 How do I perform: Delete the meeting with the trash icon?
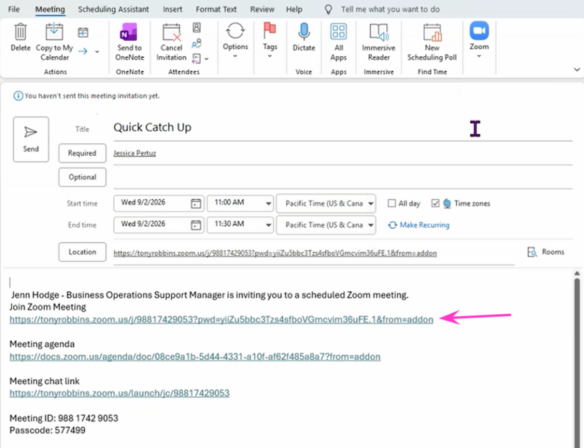[21, 37]
